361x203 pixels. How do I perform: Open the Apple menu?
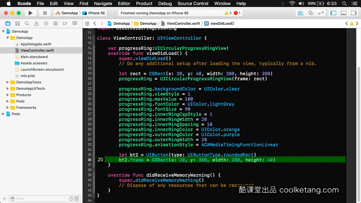tap(9, 3)
